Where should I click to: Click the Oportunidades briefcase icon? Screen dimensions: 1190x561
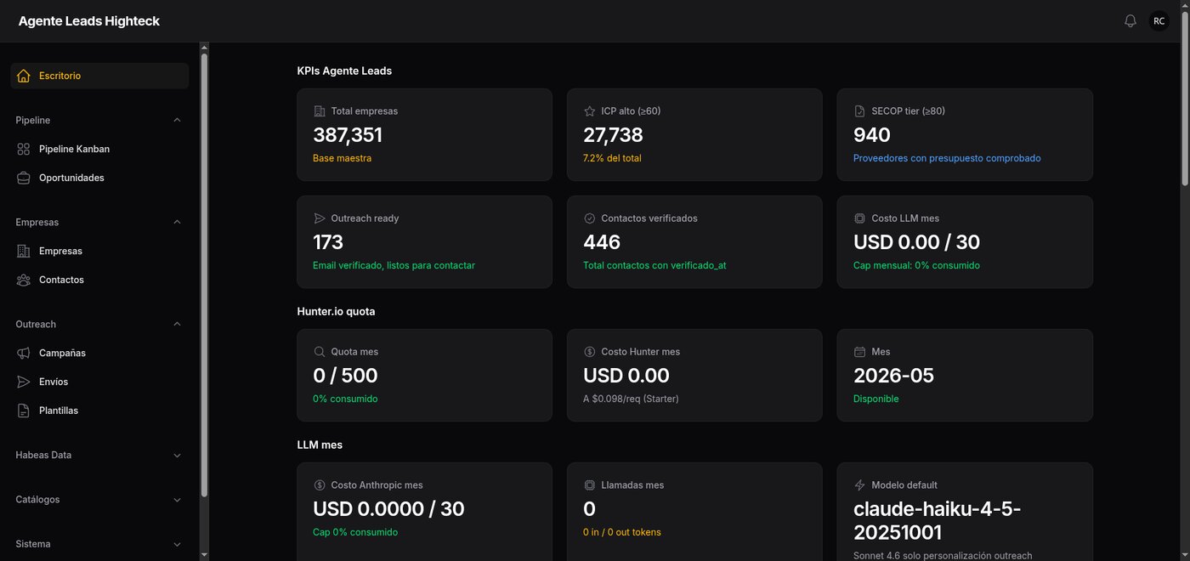click(23, 178)
